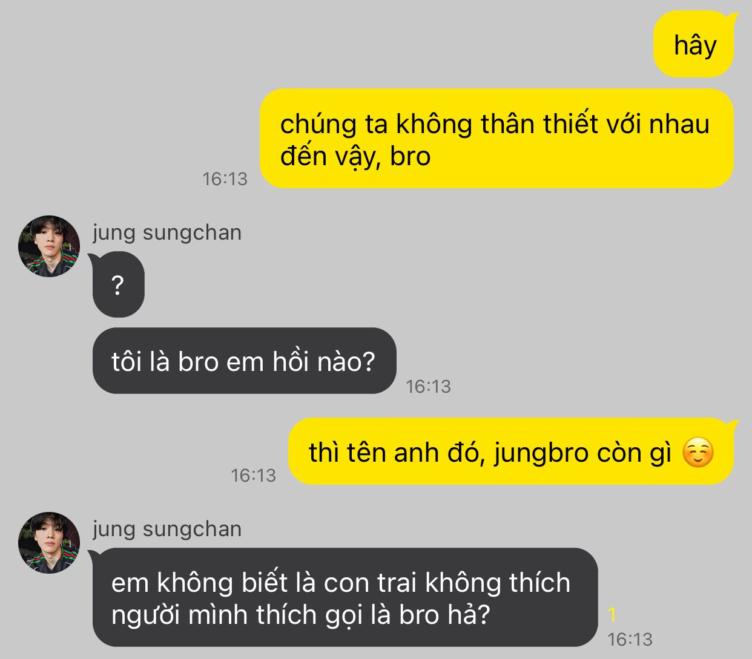Screen dimensions: 752x659
Task: Click the upper jung sungchan name label
Action: [x=167, y=232]
